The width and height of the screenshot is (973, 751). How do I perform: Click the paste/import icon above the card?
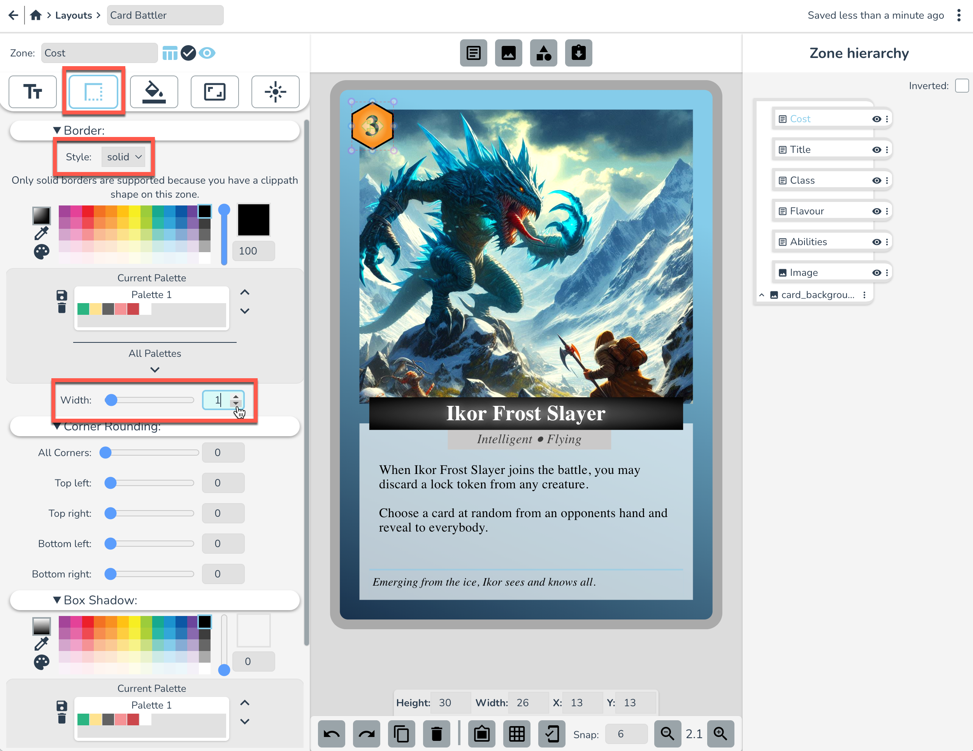(x=578, y=53)
